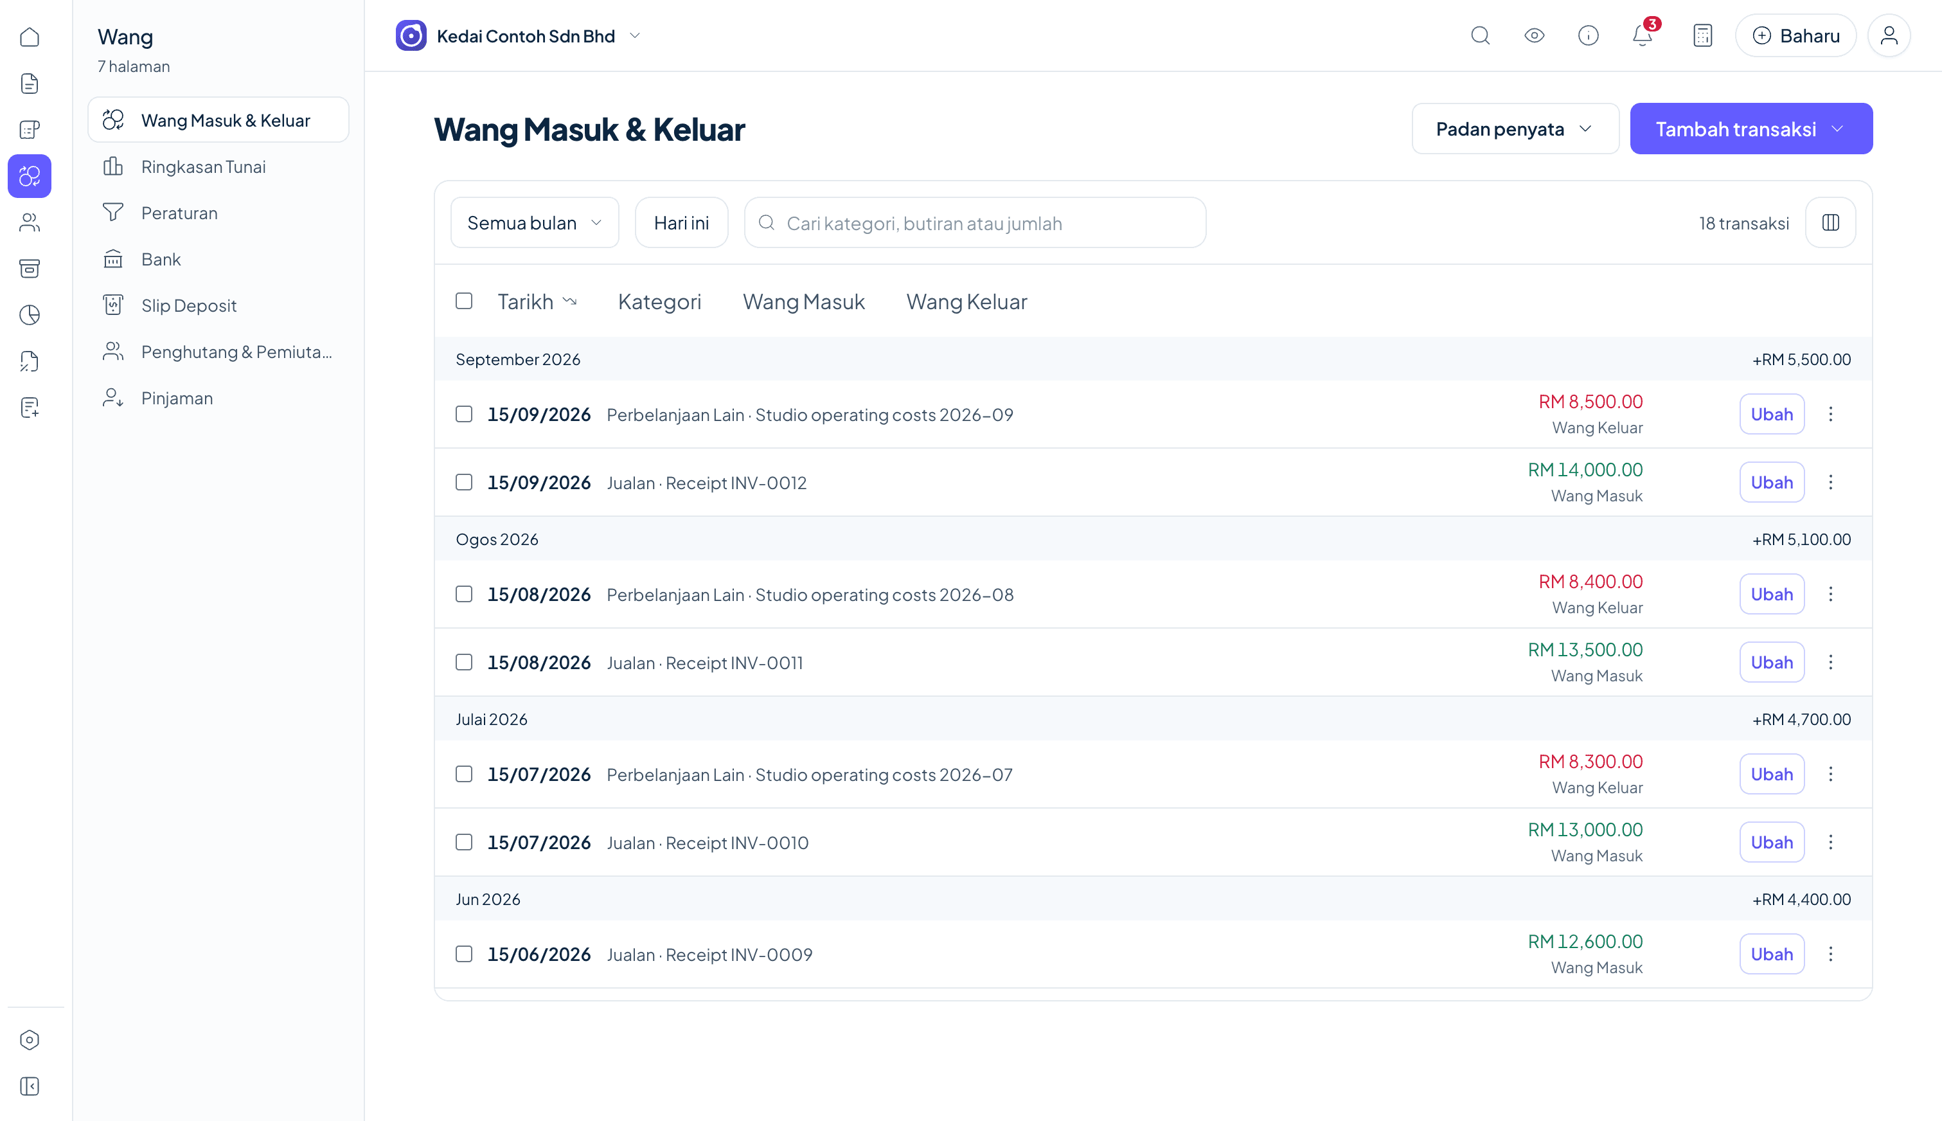The height and width of the screenshot is (1121, 1942).
Task: Expand the Kedai Contoh Sdn Bhd company switcher
Action: [x=519, y=36]
